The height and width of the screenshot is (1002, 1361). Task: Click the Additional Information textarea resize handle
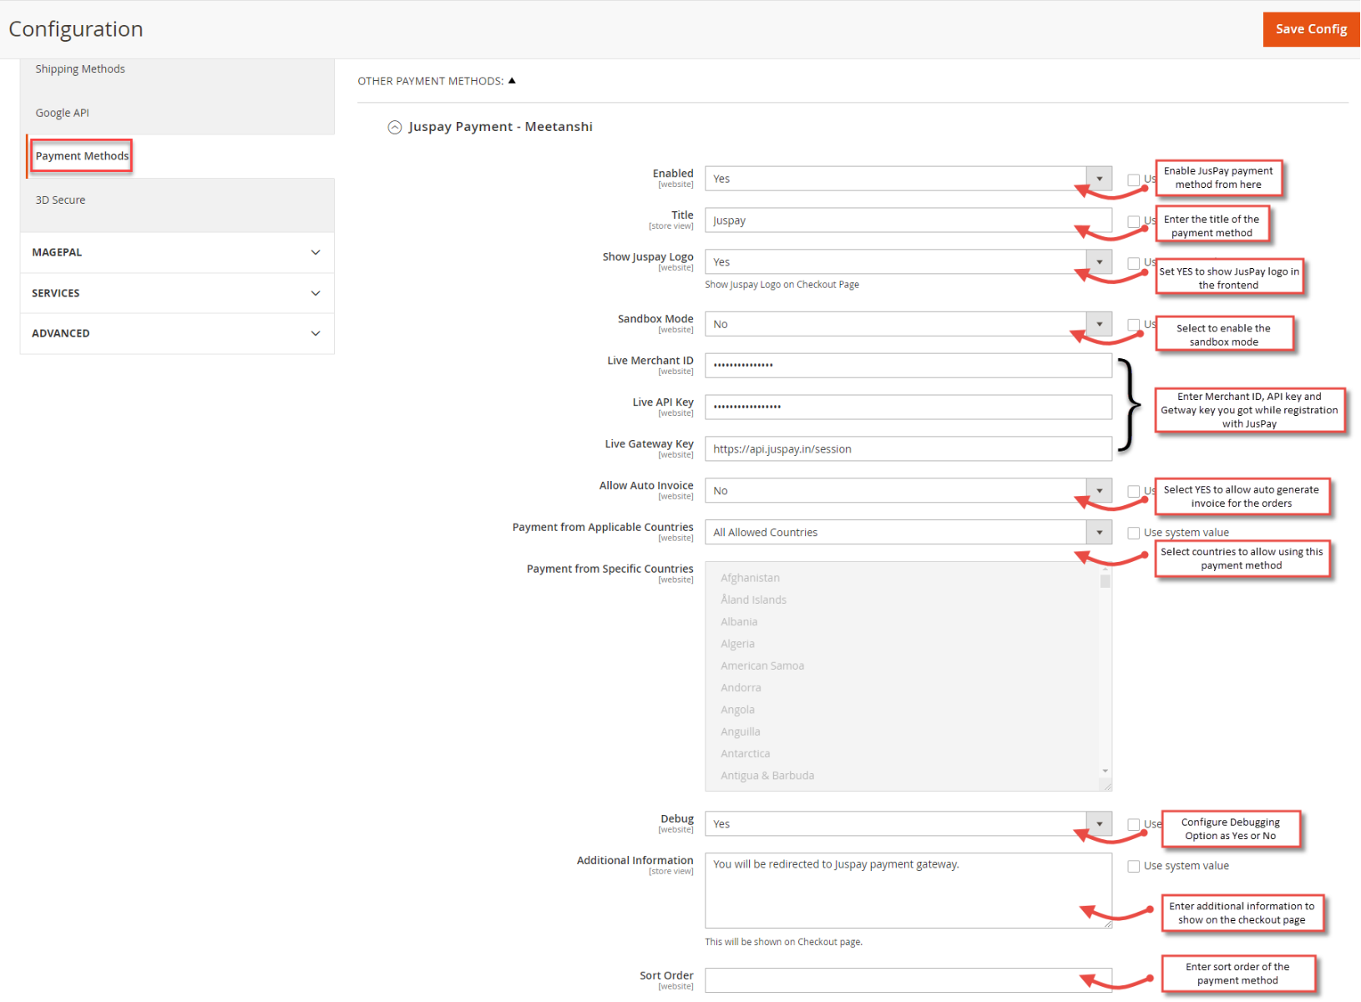pos(1107,923)
